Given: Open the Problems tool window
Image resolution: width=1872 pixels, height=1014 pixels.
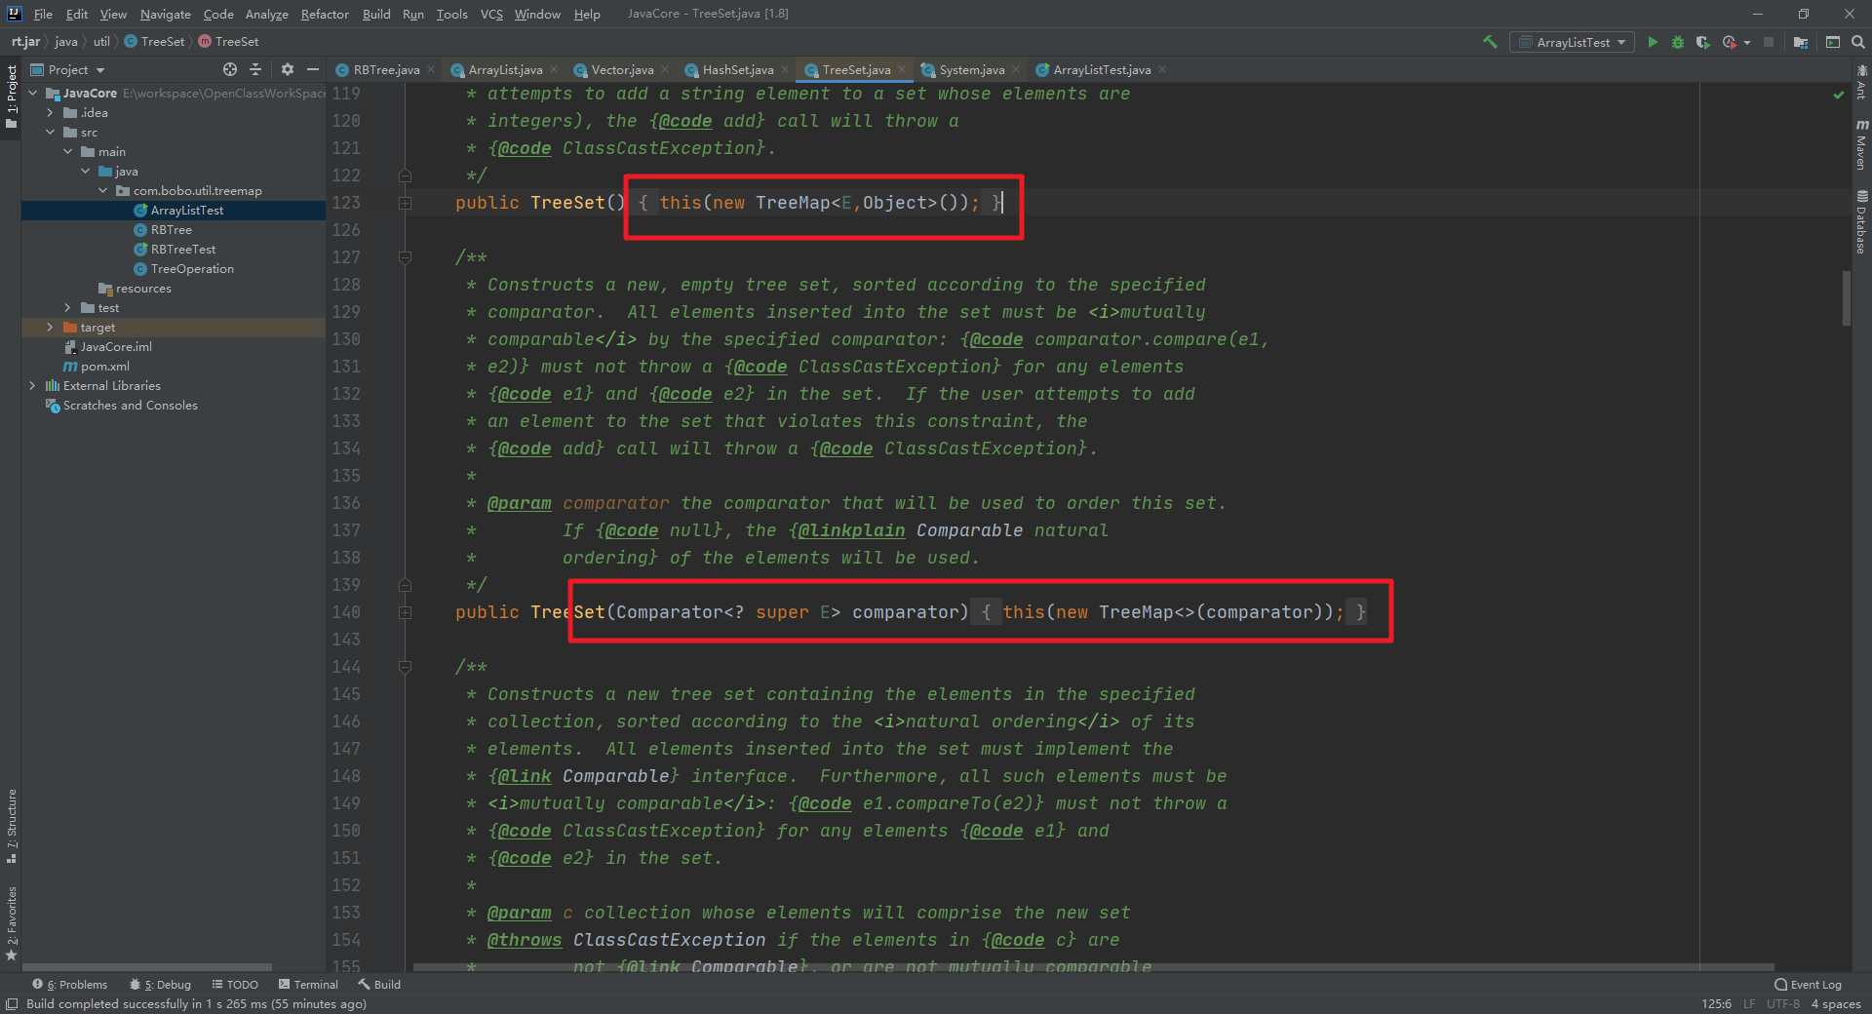Looking at the screenshot, I should [70, 984].
